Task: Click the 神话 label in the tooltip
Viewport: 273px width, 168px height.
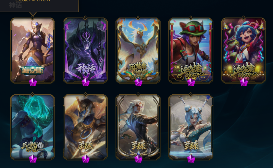Action: point(15,5)
